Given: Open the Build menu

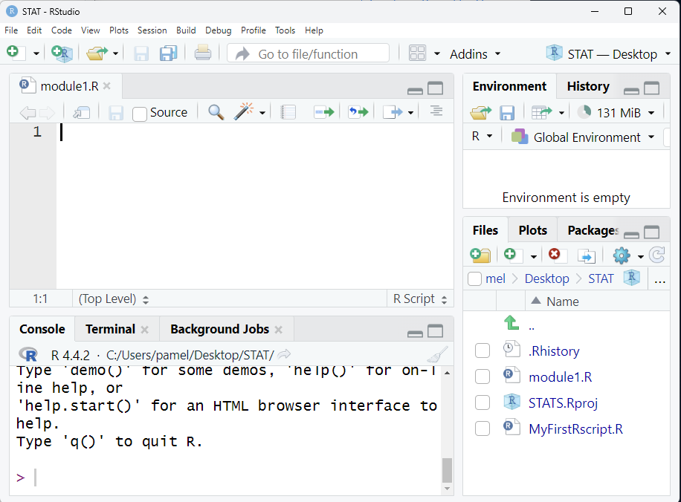Looking at the screenshot, I should [186, 30].
